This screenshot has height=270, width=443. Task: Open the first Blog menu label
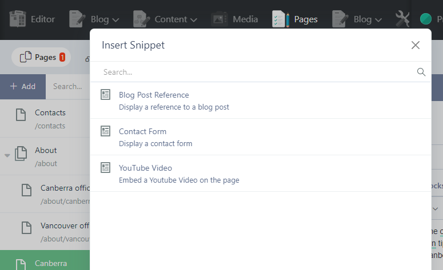tap(99, 19)
